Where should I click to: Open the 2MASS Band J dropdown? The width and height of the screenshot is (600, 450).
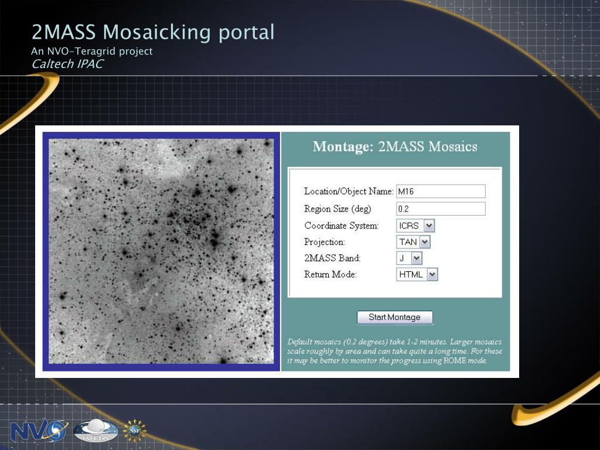coord(409,258)
